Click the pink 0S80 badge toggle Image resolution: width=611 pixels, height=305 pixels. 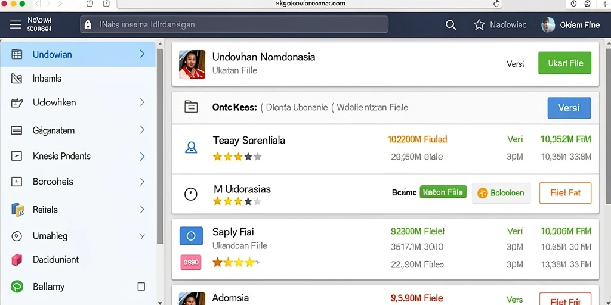point(191,262)
